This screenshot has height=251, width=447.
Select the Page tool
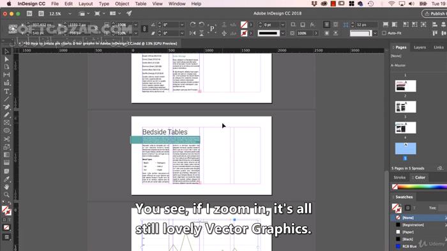6,67
